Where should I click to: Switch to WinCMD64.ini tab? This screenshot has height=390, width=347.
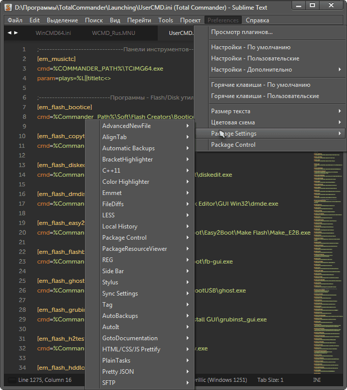pyautogui.click(x=53, y=33)
